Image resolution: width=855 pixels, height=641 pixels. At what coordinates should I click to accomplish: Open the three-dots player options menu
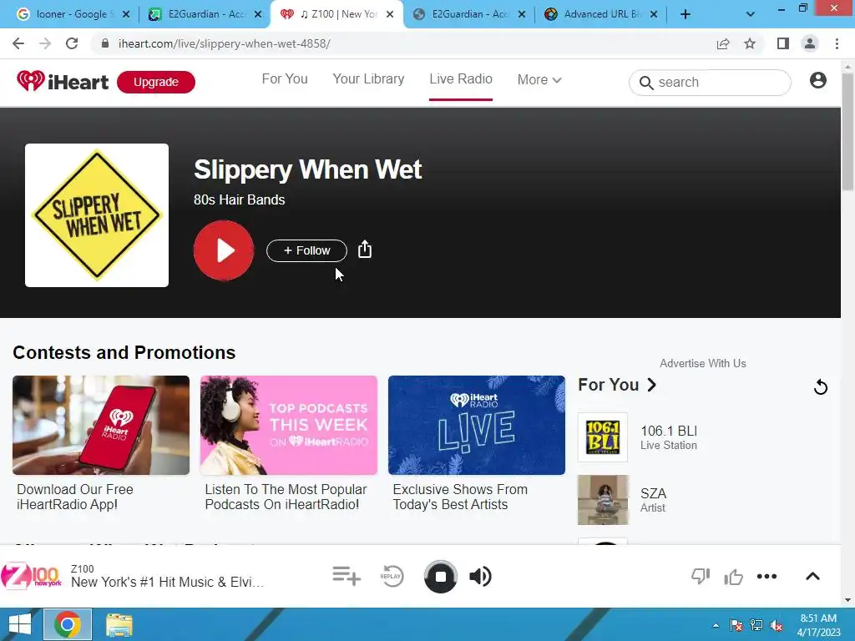[766, 576]
